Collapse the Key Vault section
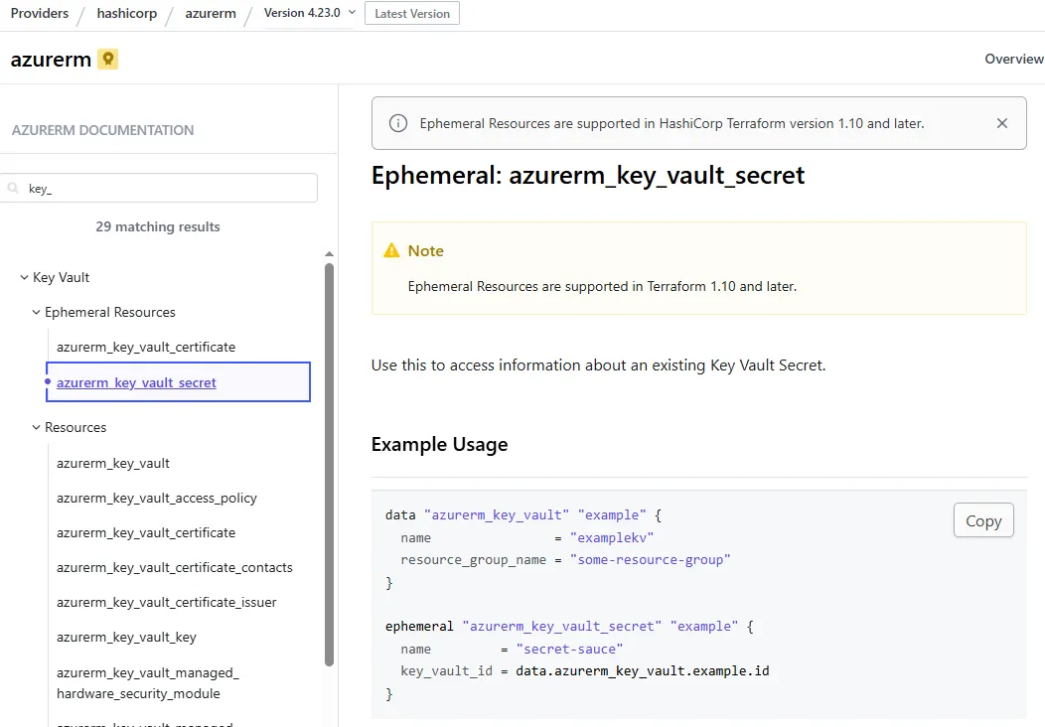The width and height of the screenshot is (1045, 727). [x=23, y=277]
